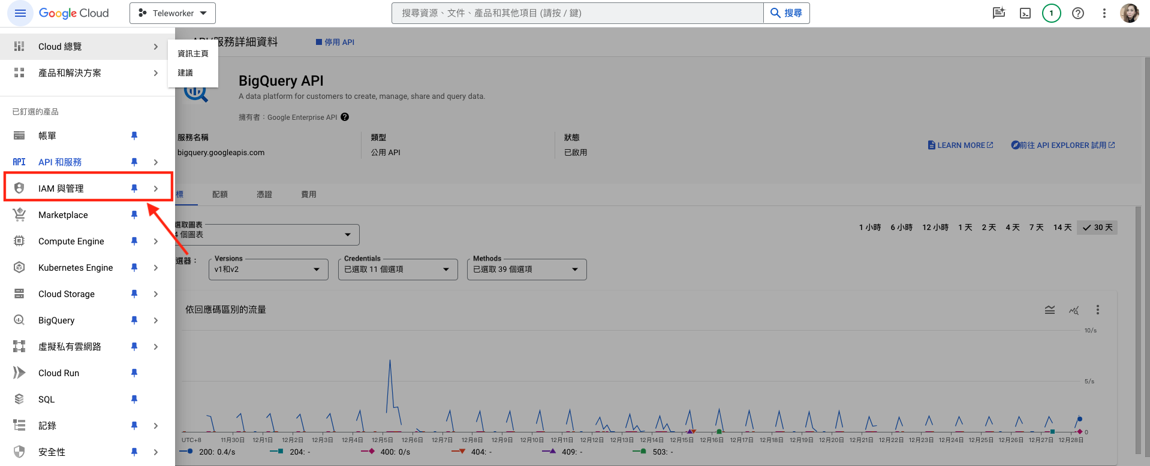Click the Kubernetes Engine icon
Viewport: 1150px width, 466px height.
[x=19, y=267]
